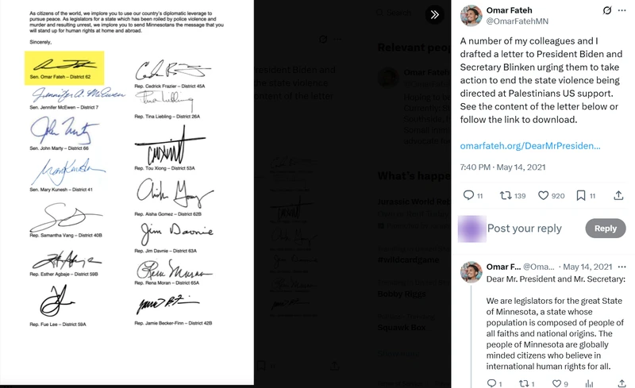635x388 pixels.
Task: Click the gray Reply button
Action: pyautogui.click(x=606, y=229)
